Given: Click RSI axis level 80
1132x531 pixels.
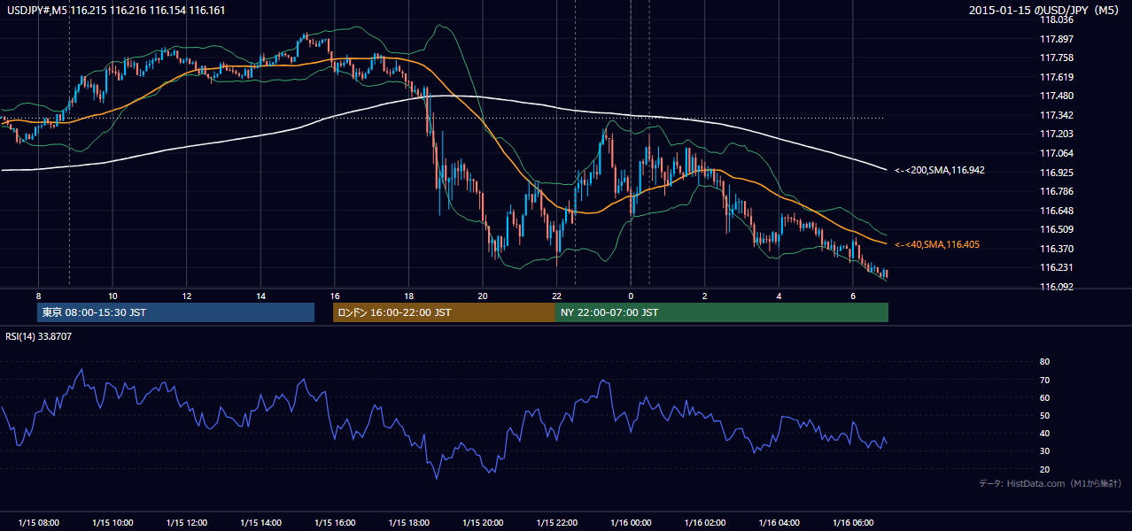Looking at the screenshot, I should point(1044,362).
